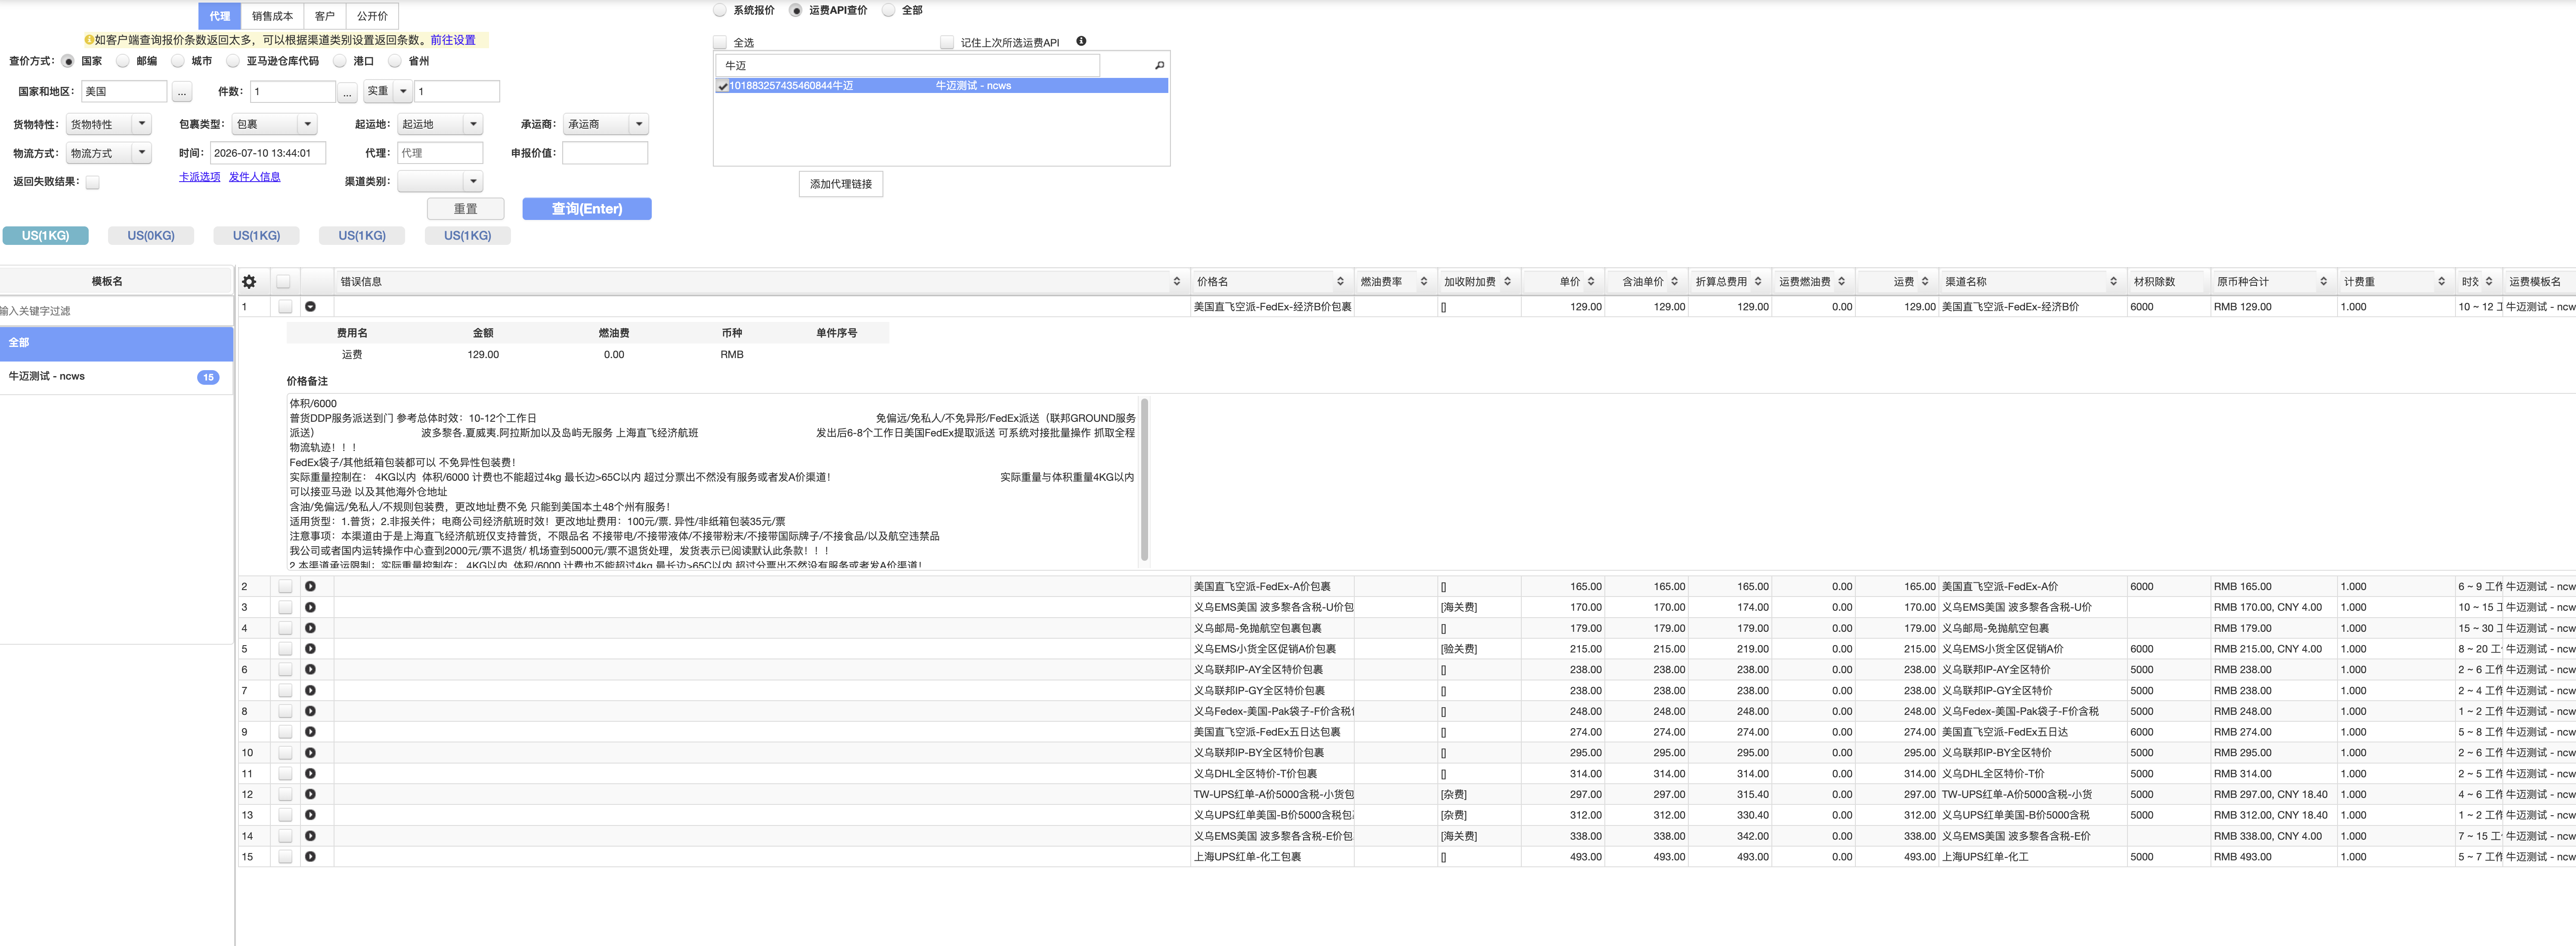Image resolution: width=2576 pixels, height=946 pixels.
Task: Expand row 11 义乌DHL全区特价-T价 details
Action: (x=310, y=774)
